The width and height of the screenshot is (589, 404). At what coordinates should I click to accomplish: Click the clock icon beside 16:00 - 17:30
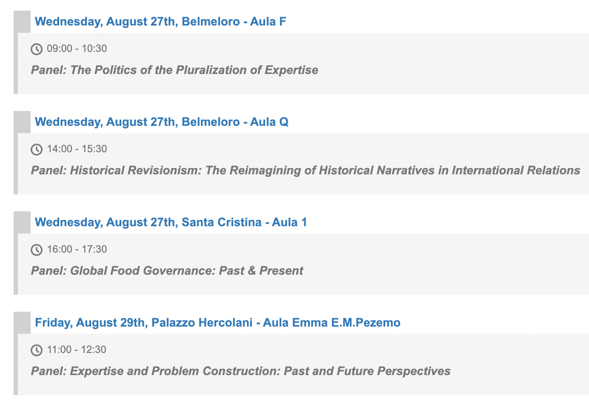tap(37, 250)
